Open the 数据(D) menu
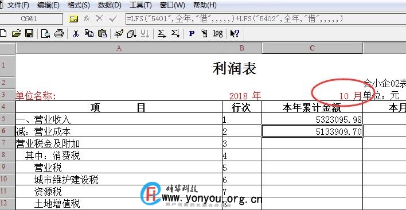Viewport: 406px width, 210px height. point(110,5)
